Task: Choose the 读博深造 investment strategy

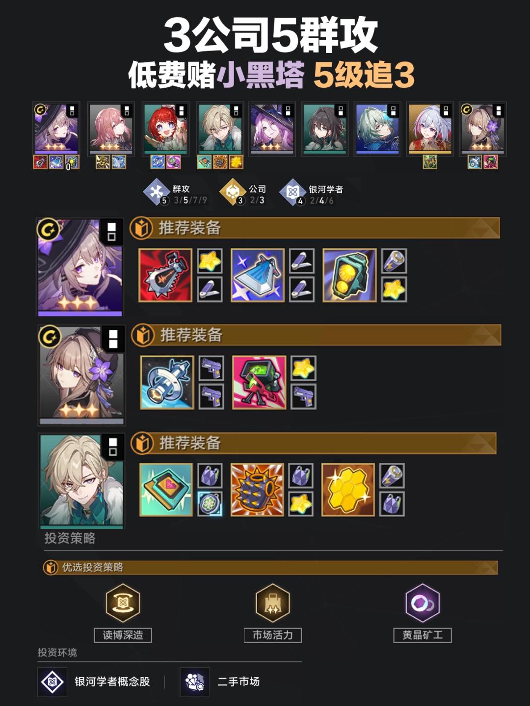Action: pyautogui.click(x=123, y=613)
